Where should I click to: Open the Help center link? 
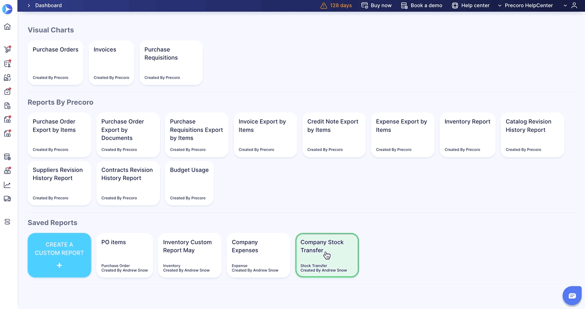475,5
